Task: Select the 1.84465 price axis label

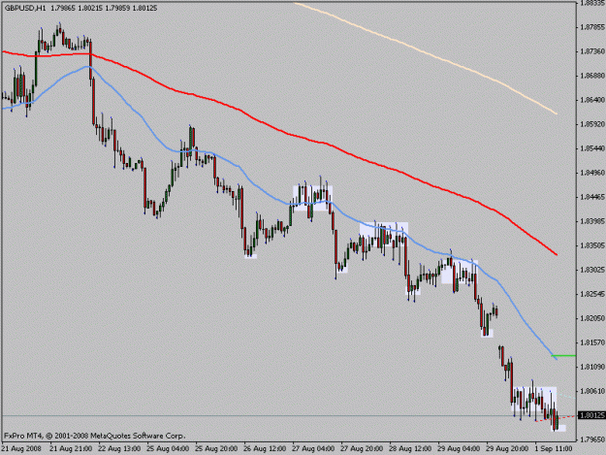Action: (592, 197)
